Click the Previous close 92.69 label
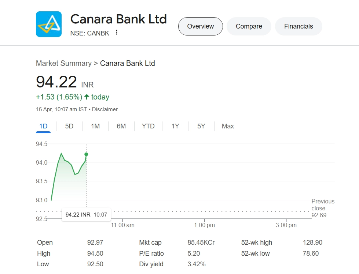 (323, 208)
